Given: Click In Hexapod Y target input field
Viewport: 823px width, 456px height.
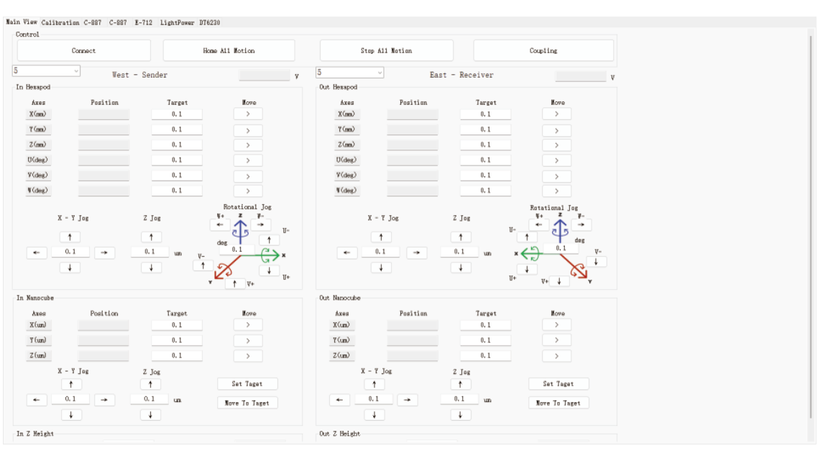Looking at the screenshot, I should [x=177, y=129].
